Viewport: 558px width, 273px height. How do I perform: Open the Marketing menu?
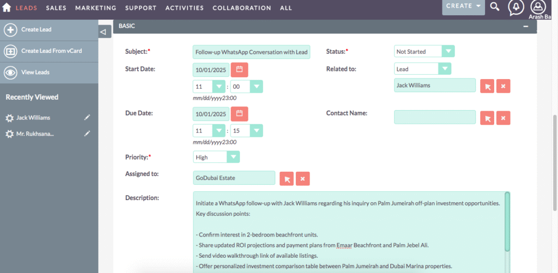click(95, 8)
